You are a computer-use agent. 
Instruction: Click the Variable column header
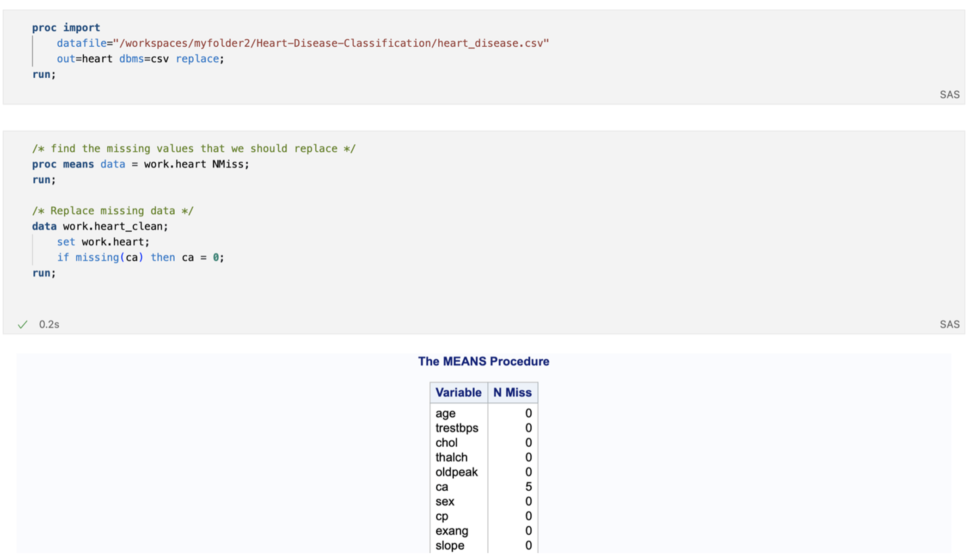[x=458, y=393]
